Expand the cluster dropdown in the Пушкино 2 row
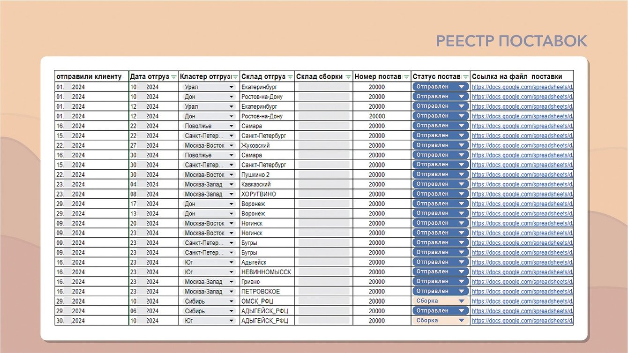Screen dimensions: 628x353 [231, 175]
